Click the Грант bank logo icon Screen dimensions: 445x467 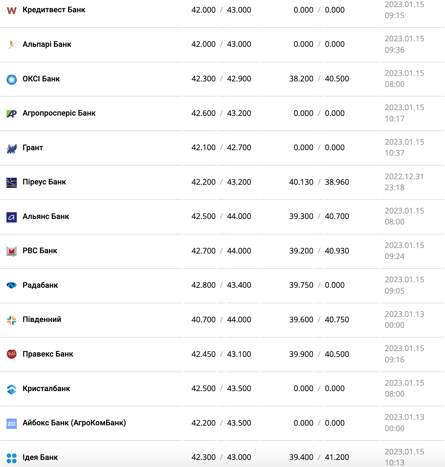click(x=12, y=149)
